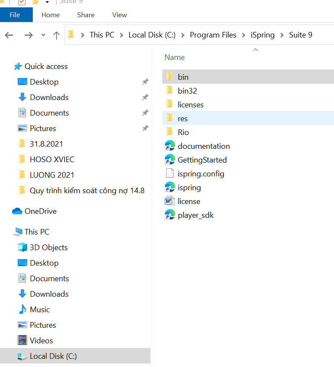The height and width of the screenshot is (367, 334).
Task: Jump to This PC in address path
Action: click(x=102, y=35)
